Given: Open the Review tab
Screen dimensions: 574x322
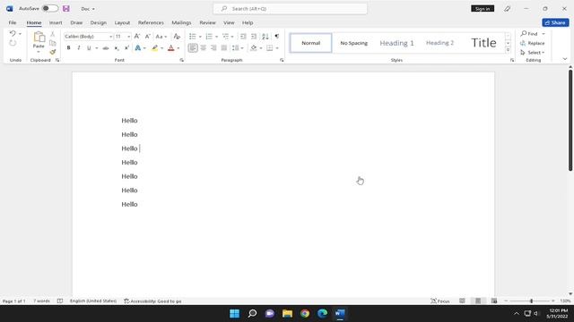Looking at the screenshot, I should point(207,22).
